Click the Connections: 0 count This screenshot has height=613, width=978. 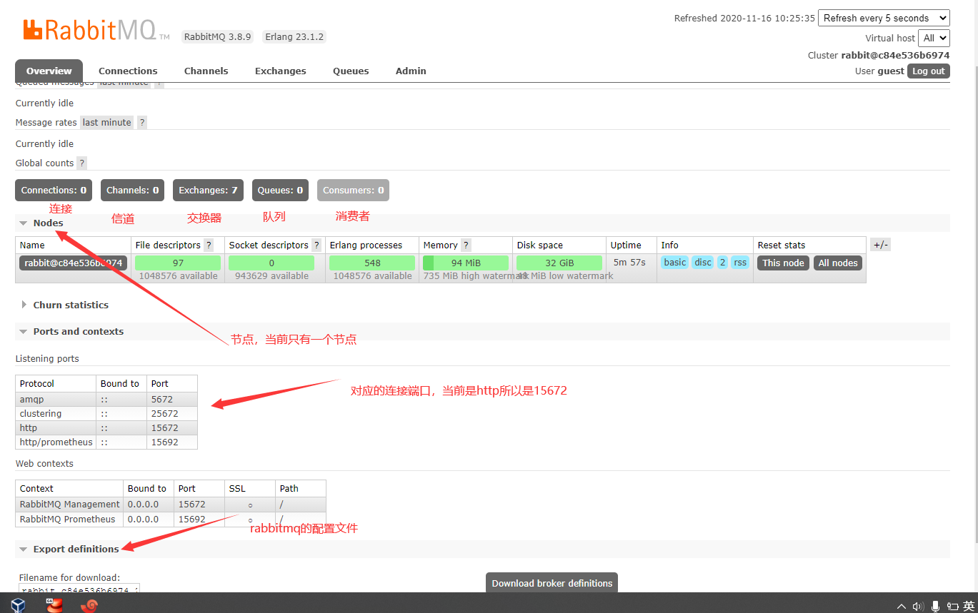pos(54,190)
